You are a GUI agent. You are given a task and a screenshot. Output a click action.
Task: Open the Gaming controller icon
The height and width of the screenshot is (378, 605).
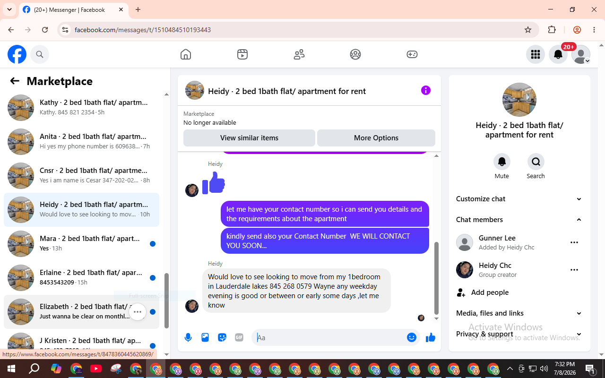click(412, 54)
